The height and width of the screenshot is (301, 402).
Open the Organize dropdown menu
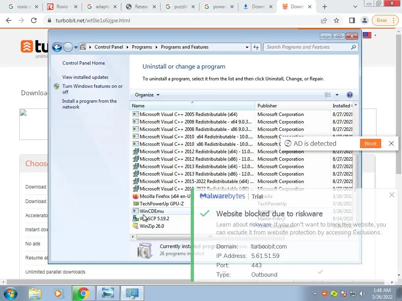click(147, 95)
